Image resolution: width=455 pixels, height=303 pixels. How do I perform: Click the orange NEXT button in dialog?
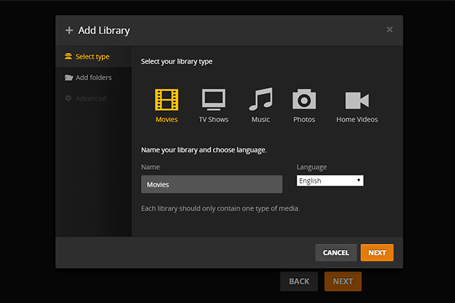click(377, 253)
